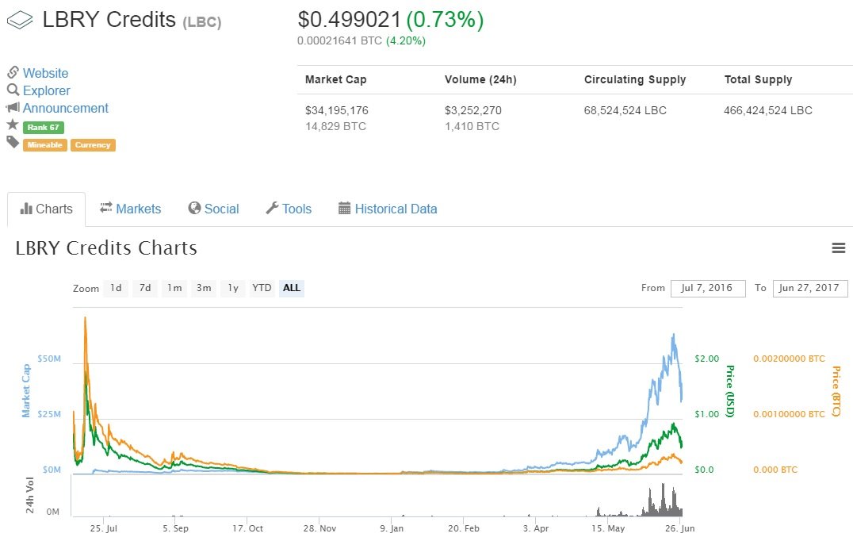Click the magnifier icon beside Explorer
The image size is (853, 541).
coord(13,90)
